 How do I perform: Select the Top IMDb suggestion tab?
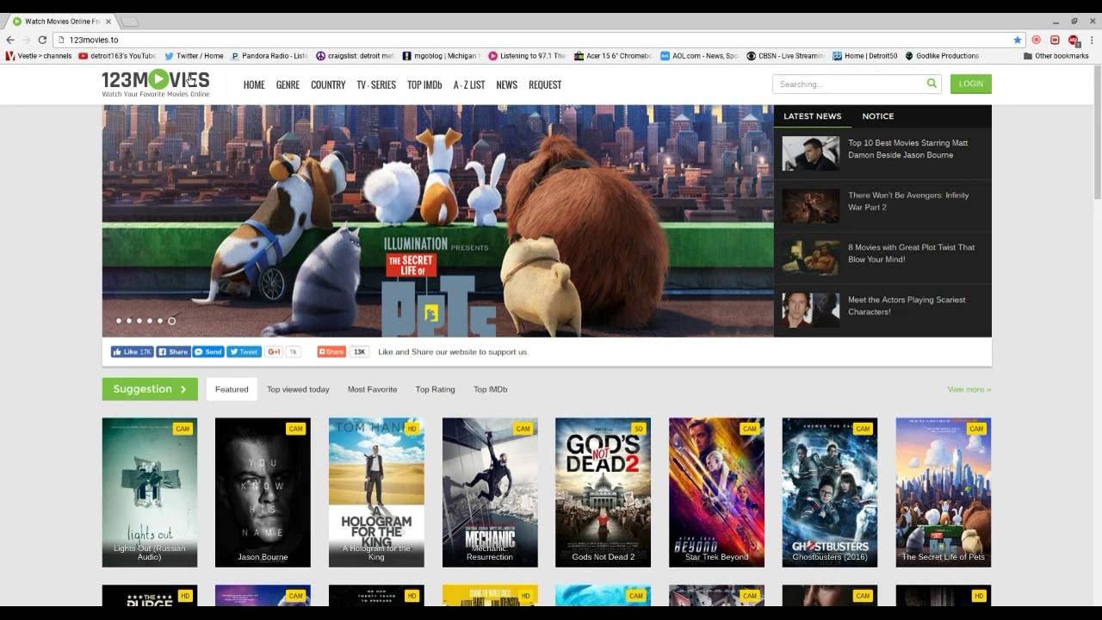(x=490, y=389)
